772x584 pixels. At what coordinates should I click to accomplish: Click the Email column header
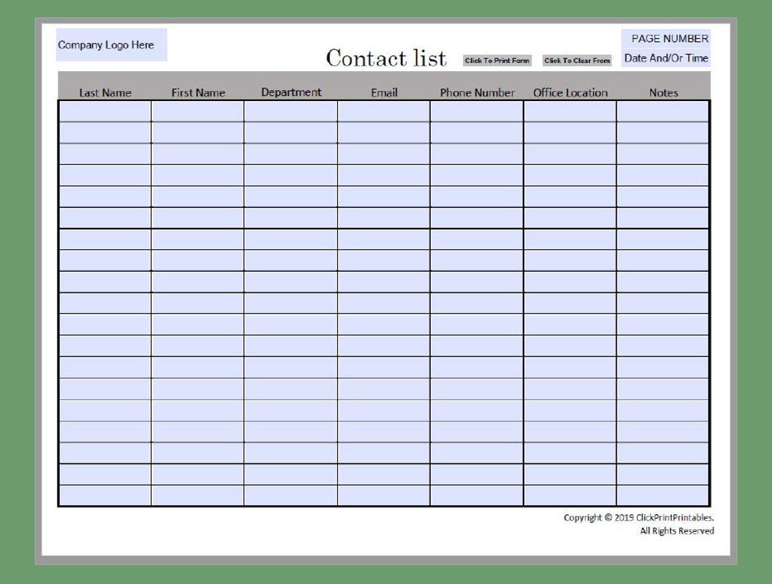click(x=383, y=93)
